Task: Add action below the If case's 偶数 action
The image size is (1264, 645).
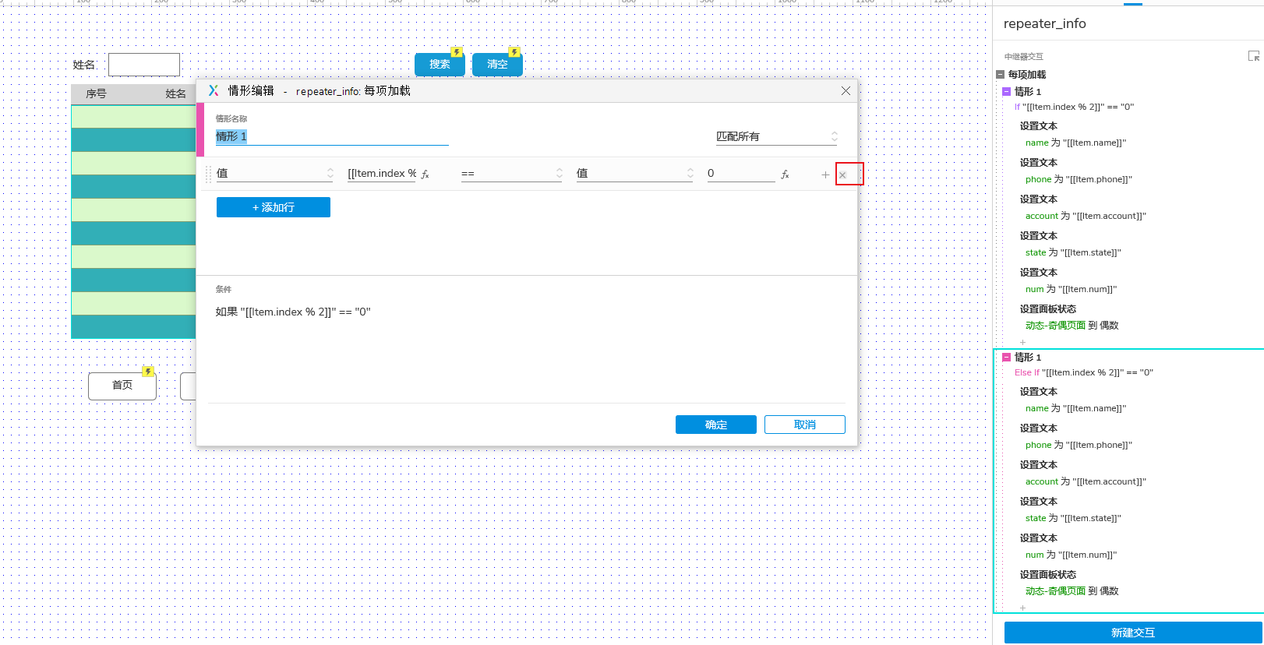Action: point(1023,342)
